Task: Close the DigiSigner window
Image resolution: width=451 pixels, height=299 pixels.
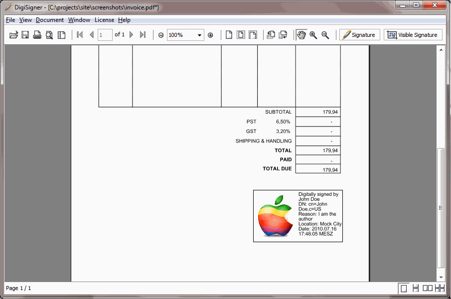Action: (435, 5)
